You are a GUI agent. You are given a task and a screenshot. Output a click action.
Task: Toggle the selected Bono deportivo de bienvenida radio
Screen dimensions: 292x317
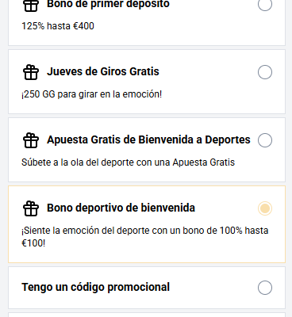point(265,208)
